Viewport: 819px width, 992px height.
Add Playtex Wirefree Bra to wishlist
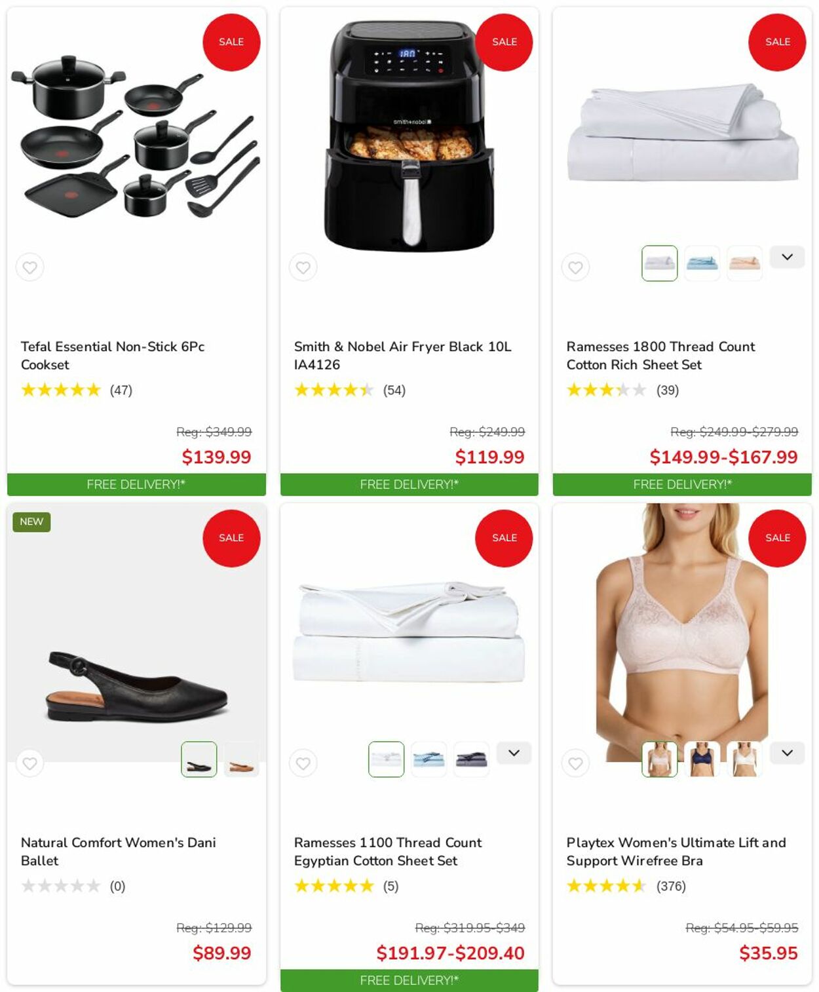pos(575,763)
